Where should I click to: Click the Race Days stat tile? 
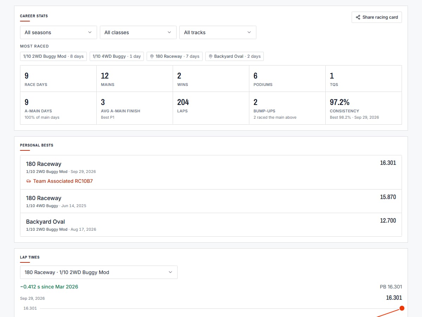click(x=58, y=79)
